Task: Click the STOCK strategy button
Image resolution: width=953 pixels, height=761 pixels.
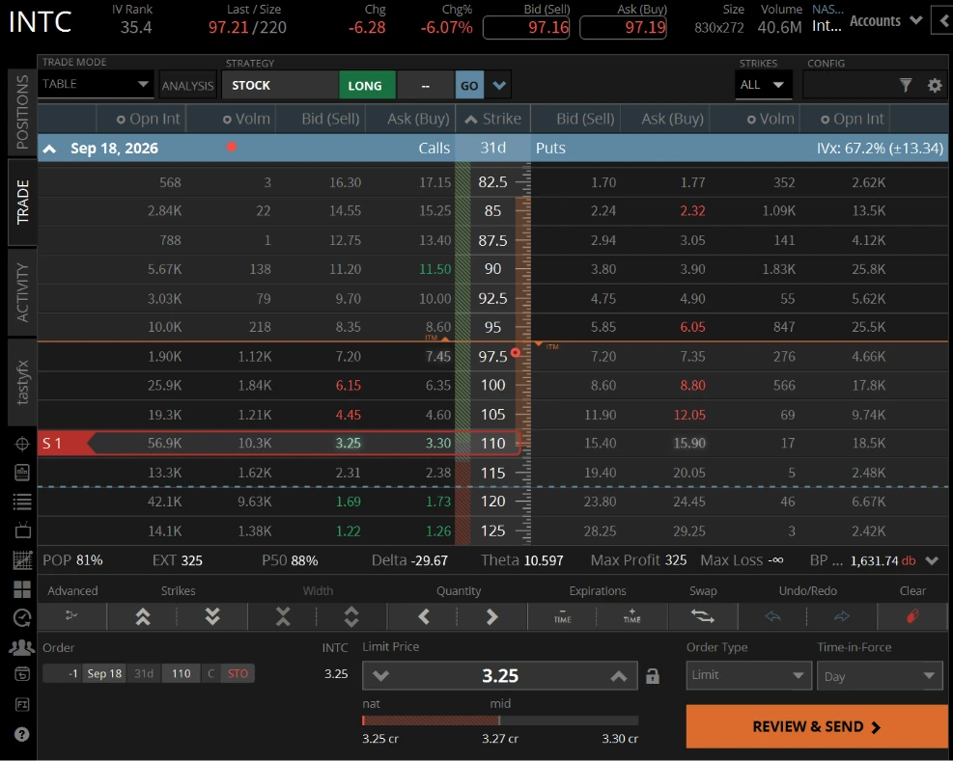Action: click(x=280, y=85)
